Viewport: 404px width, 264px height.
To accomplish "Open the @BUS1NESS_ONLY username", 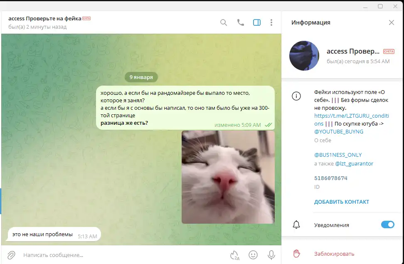I will pos(338,155).
